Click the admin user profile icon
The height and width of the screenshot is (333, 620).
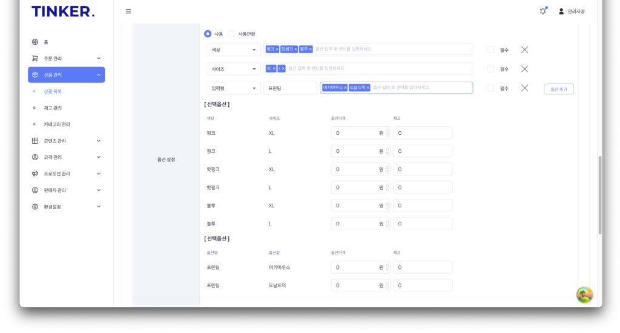click(561, 11)
